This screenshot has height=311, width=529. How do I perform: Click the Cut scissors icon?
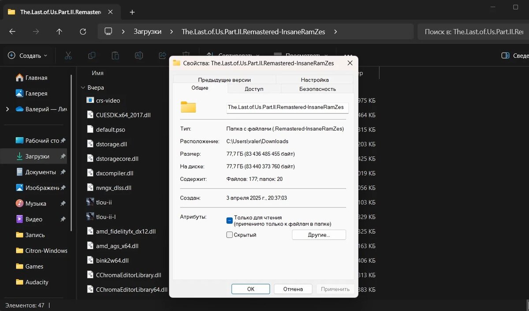[x=68, y=56]
